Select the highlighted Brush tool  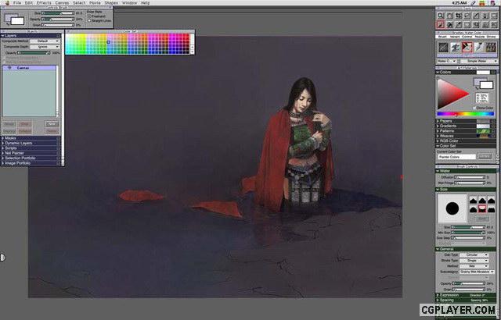(441, 24)
